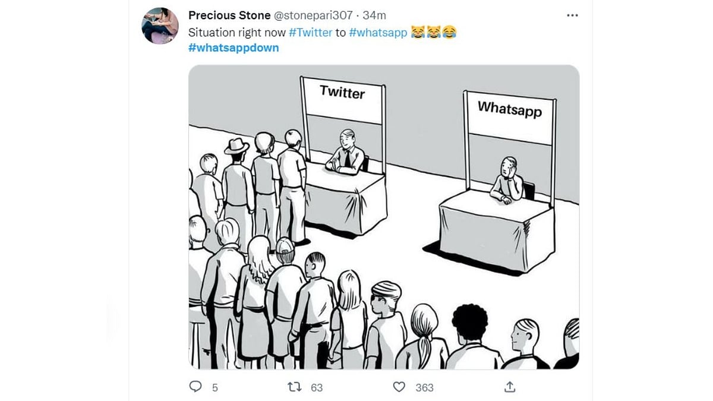Click the username Precious Stone
The width and height of the screenshot is (713, 401).
pyautogui.click(x=228, y=15)
